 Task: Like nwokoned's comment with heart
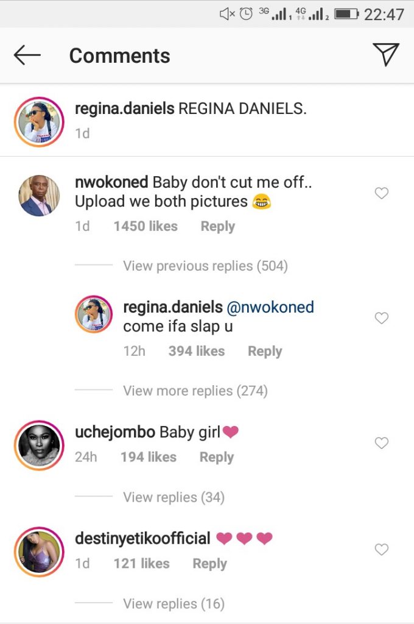pyautogui.click(x=381, y=194)
